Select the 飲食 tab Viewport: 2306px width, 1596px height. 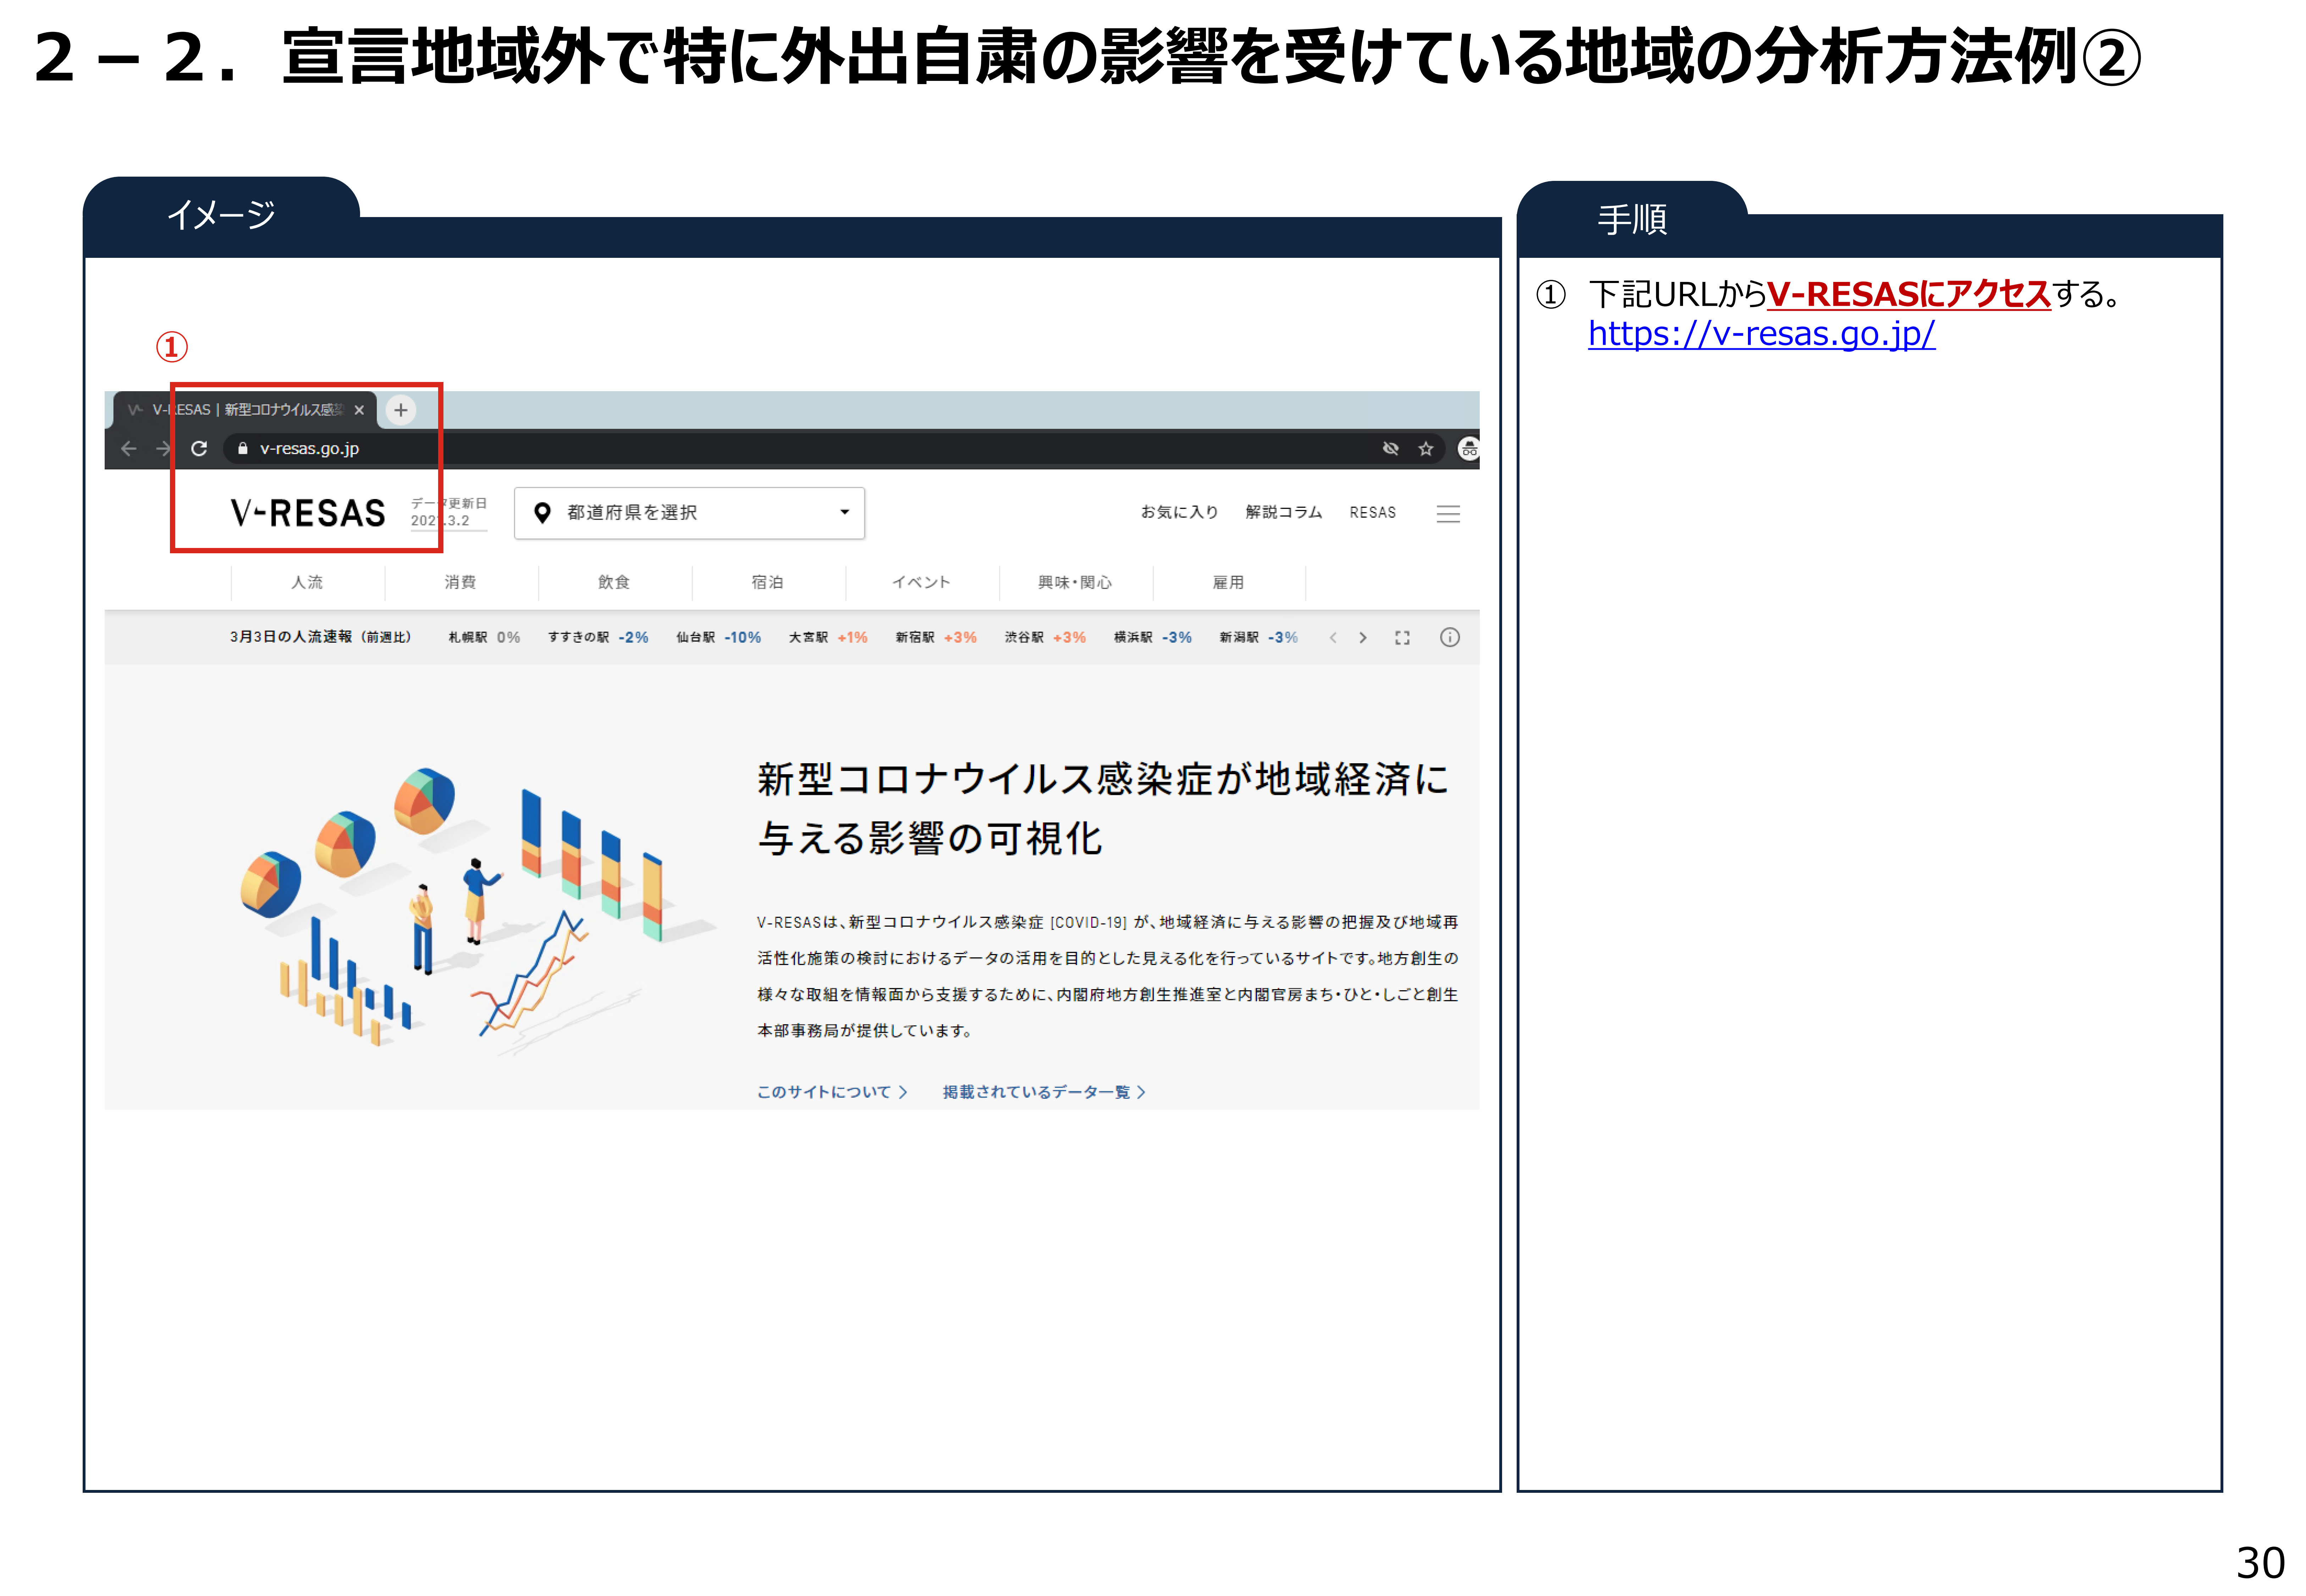pos(614,582)
